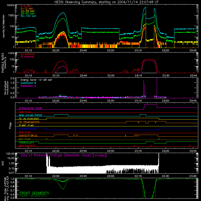Select the HI channel legend label
Screen dimensions: 201x201
click(x=27, y=57)
